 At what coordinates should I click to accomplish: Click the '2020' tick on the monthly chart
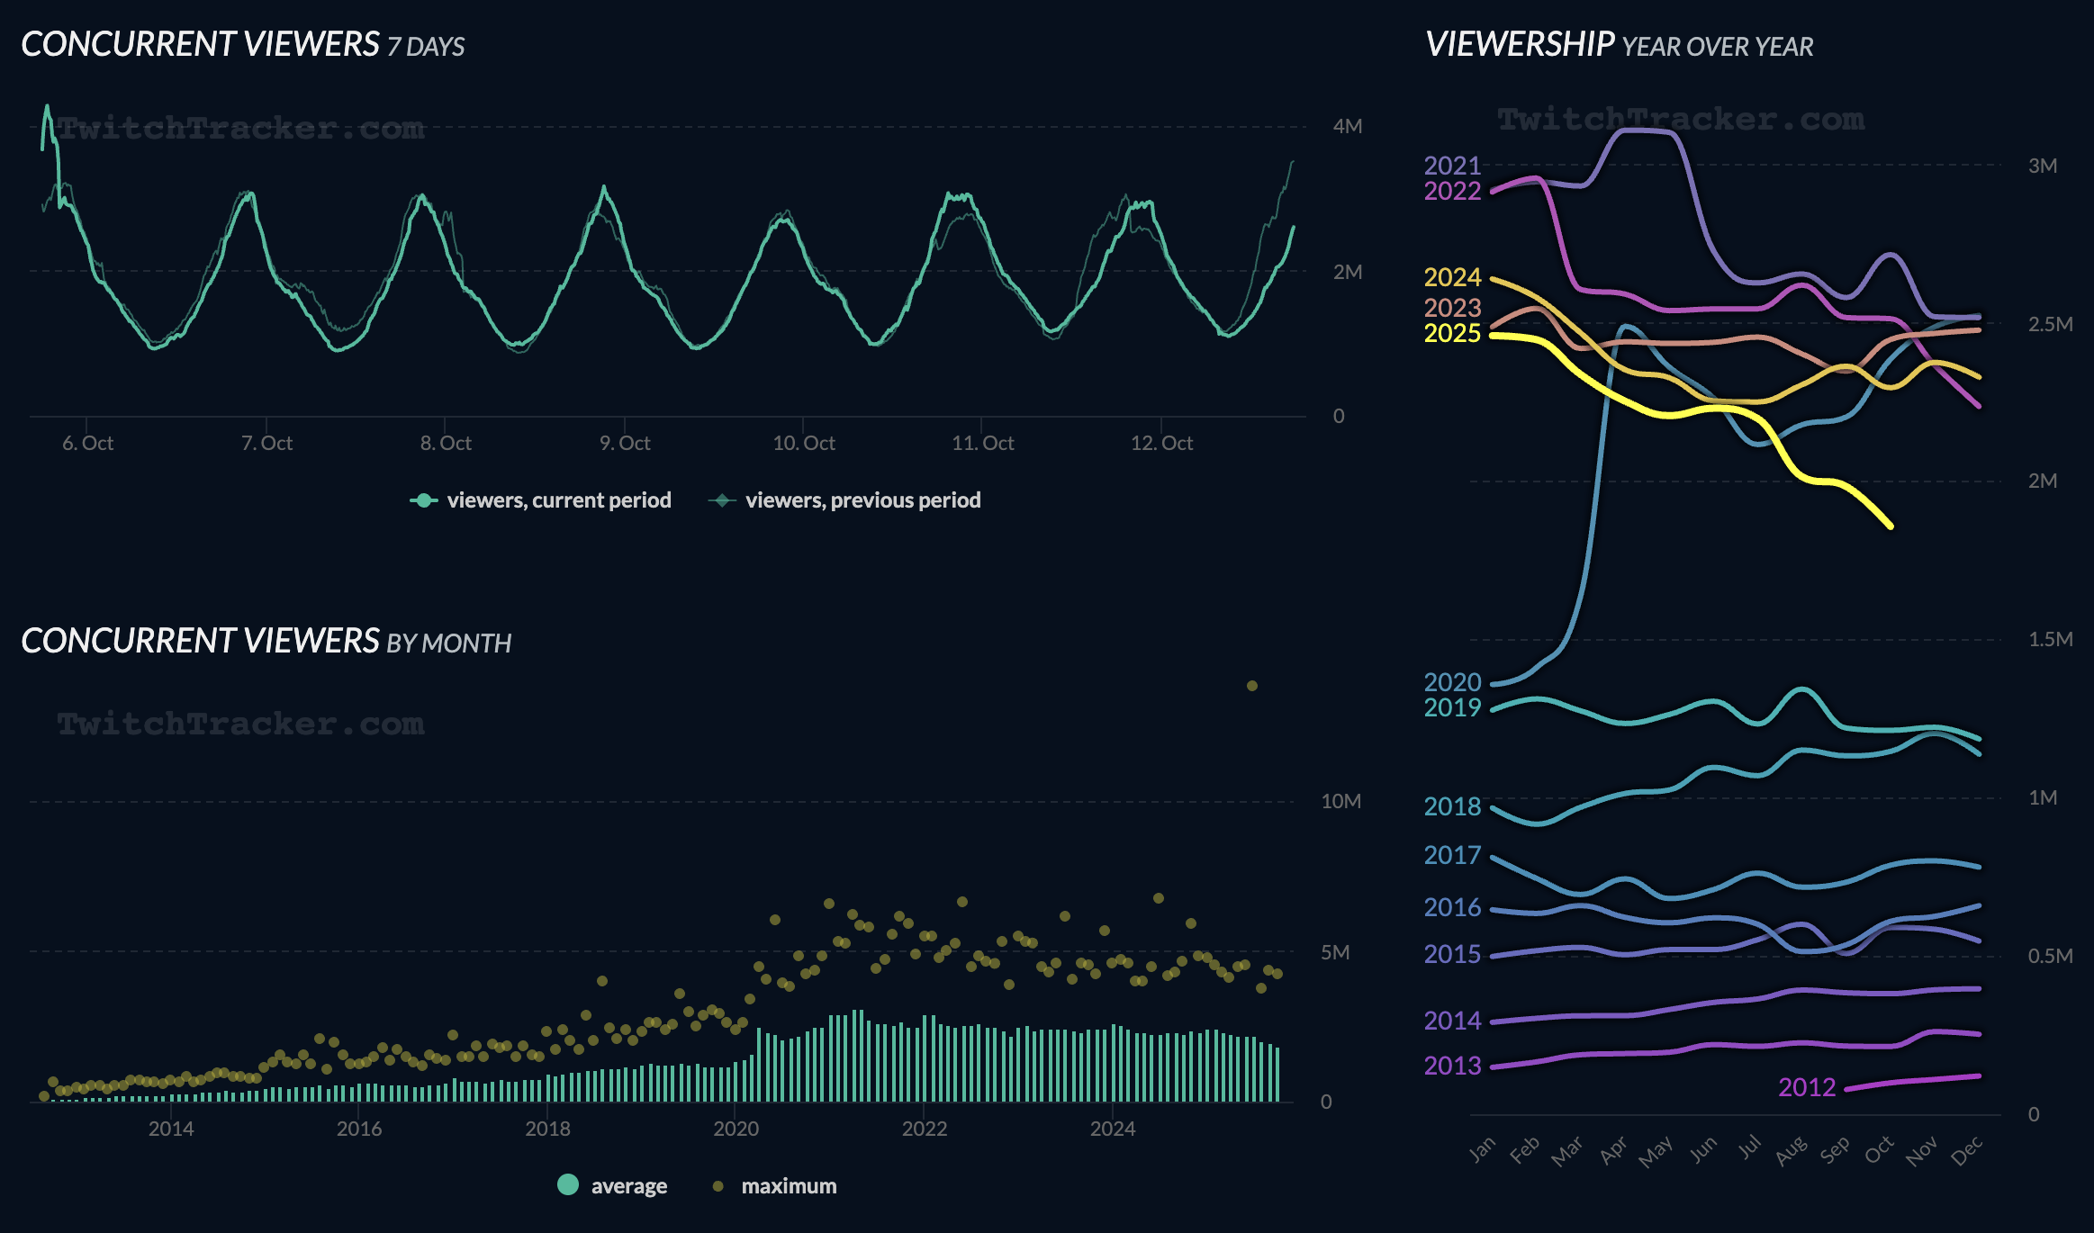[x=736, y=1129]
